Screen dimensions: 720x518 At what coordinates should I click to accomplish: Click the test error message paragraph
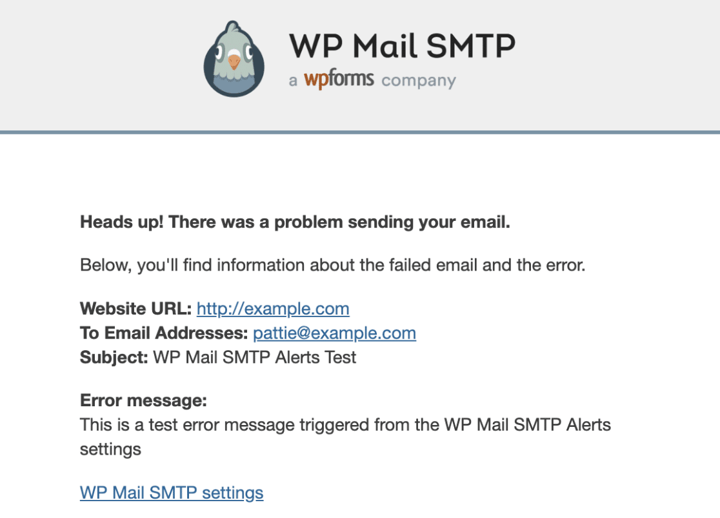pos(345,437)
